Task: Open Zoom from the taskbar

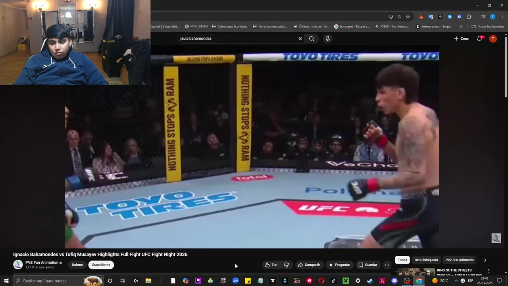Action: 235,281
